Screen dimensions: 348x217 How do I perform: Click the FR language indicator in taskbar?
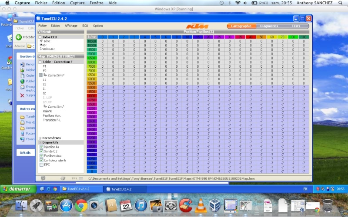pyautogui.click(x=305, y=189)
